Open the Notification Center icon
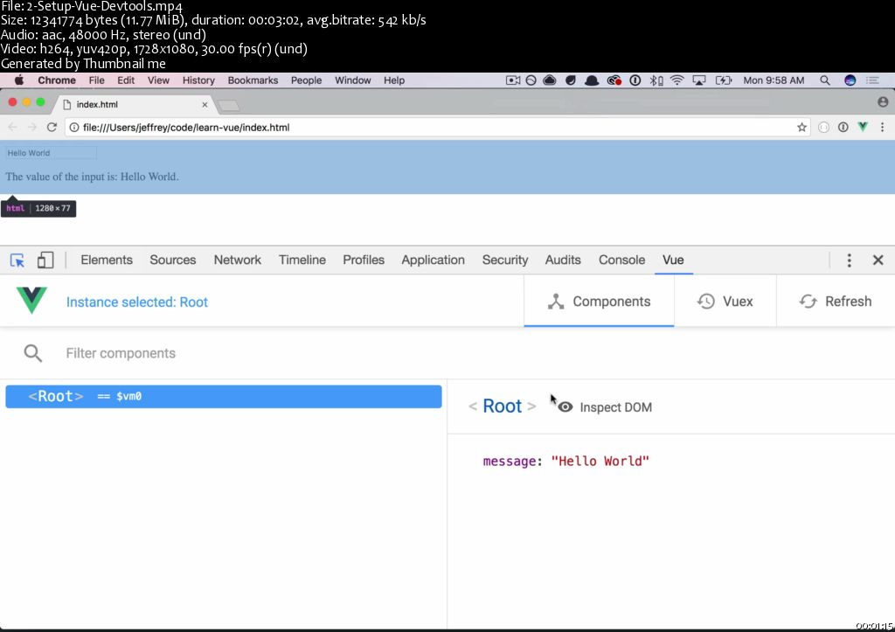This screenshot has height=632, width=895. click(x=872, y=80)
